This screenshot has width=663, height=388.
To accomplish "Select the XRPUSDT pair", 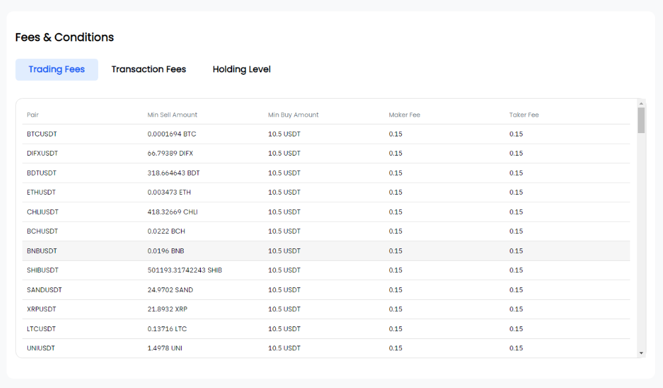I will pos(41,309).
